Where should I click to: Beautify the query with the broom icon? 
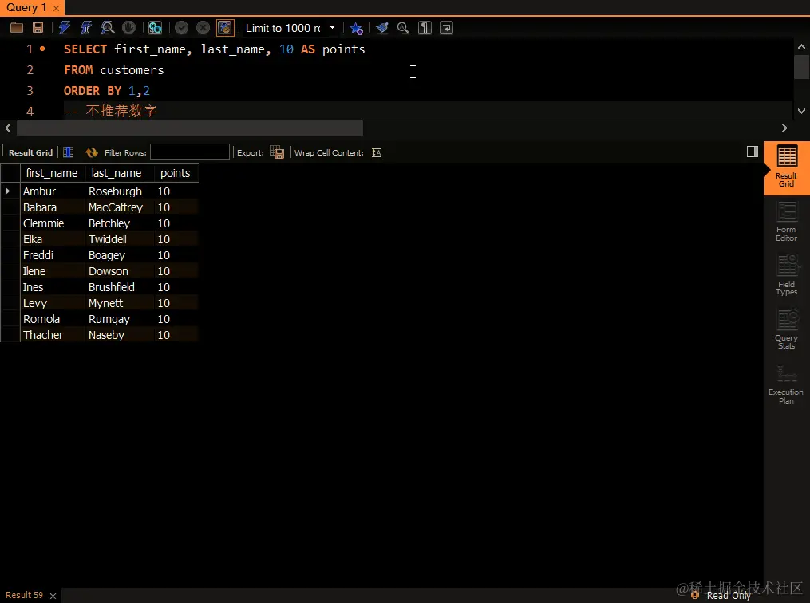(381, 27)
